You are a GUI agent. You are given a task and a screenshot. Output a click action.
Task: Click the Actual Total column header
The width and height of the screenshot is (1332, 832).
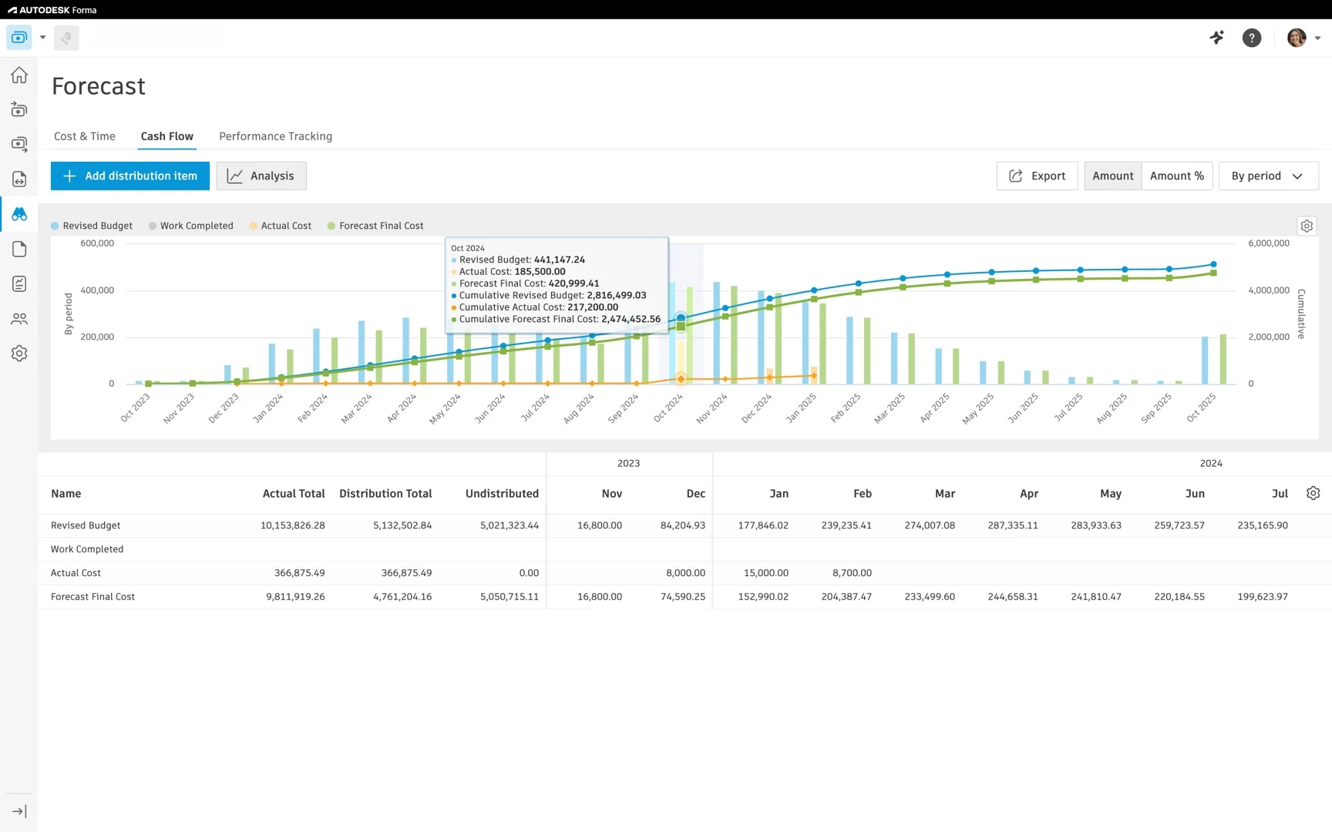[294, 494]
